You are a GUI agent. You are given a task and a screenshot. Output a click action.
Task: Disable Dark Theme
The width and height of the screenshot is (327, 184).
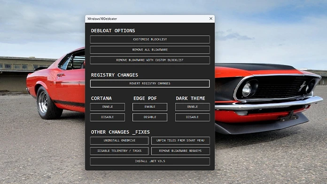[192, 117]
